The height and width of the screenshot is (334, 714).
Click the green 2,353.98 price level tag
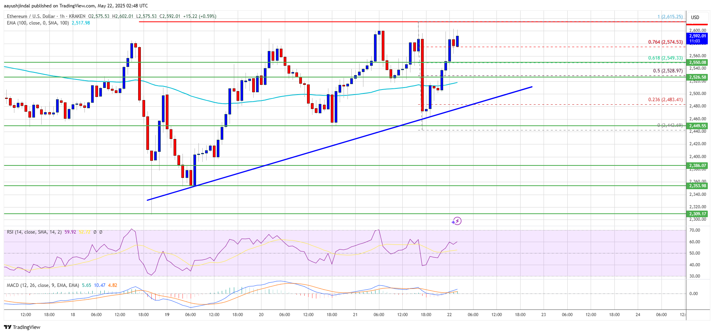pos(697,186)
